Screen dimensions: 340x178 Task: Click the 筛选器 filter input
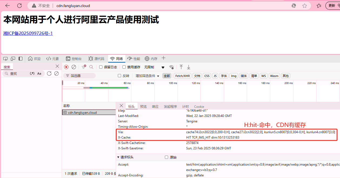click(79, 76)
